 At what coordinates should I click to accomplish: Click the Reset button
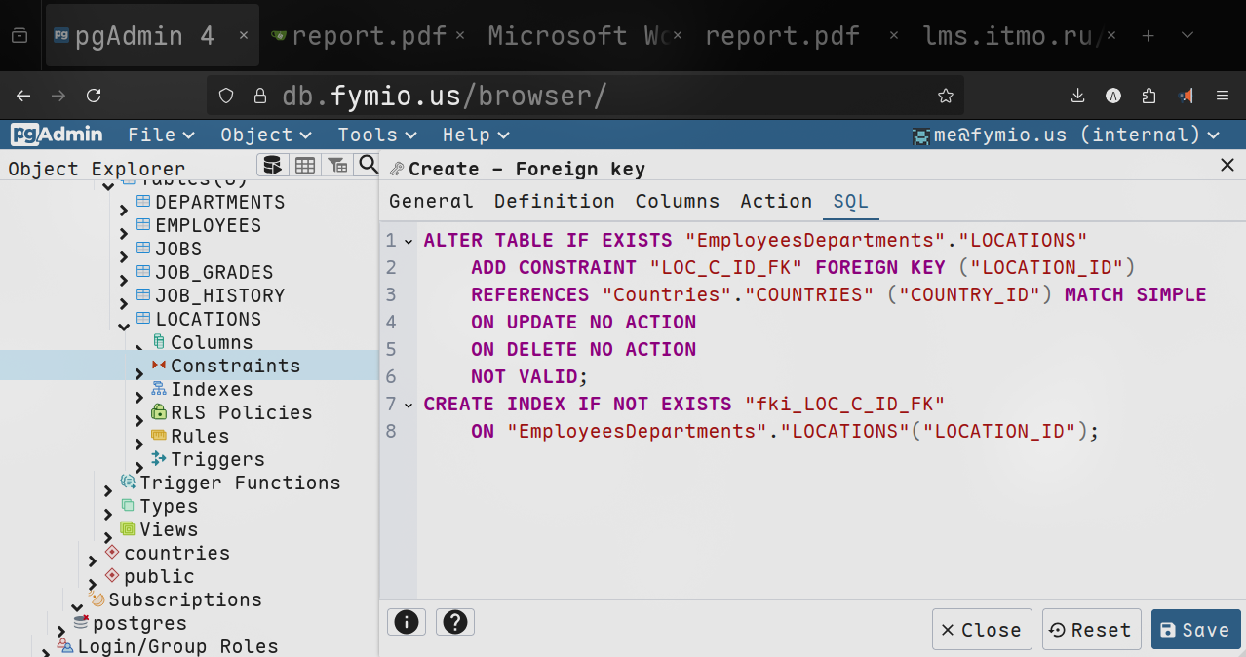tap(1091, 630)
